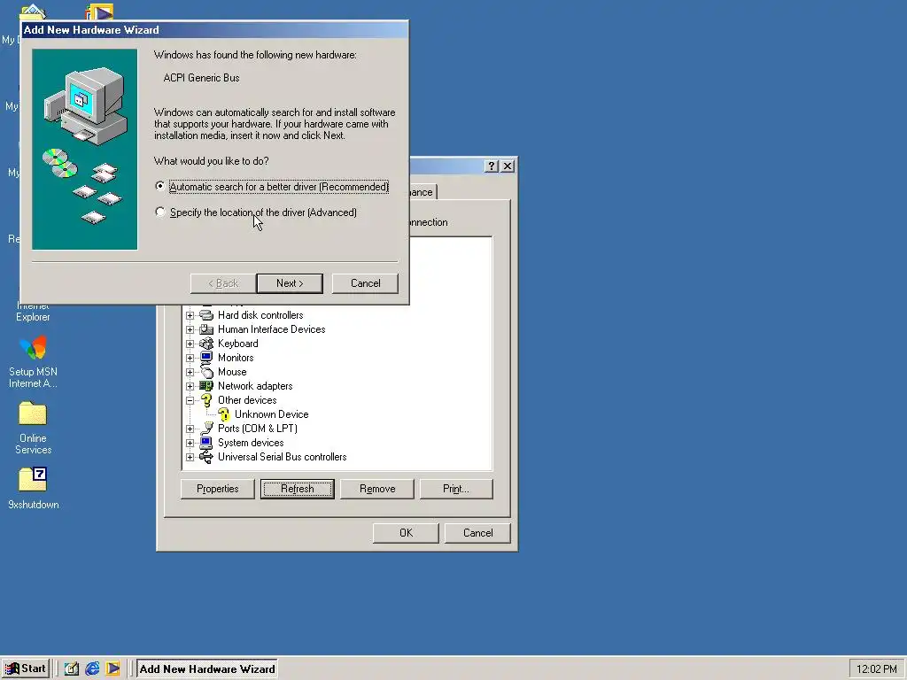Viewport: 907px width, 680px height.
Task: Select the Monitors category icon
Action: (x=206, y=358)
